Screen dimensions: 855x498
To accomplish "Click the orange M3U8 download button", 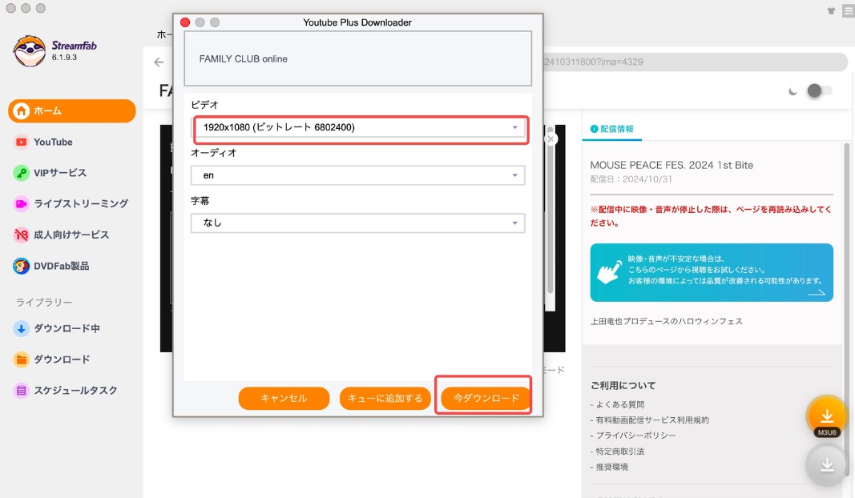I will coord(827,417).
